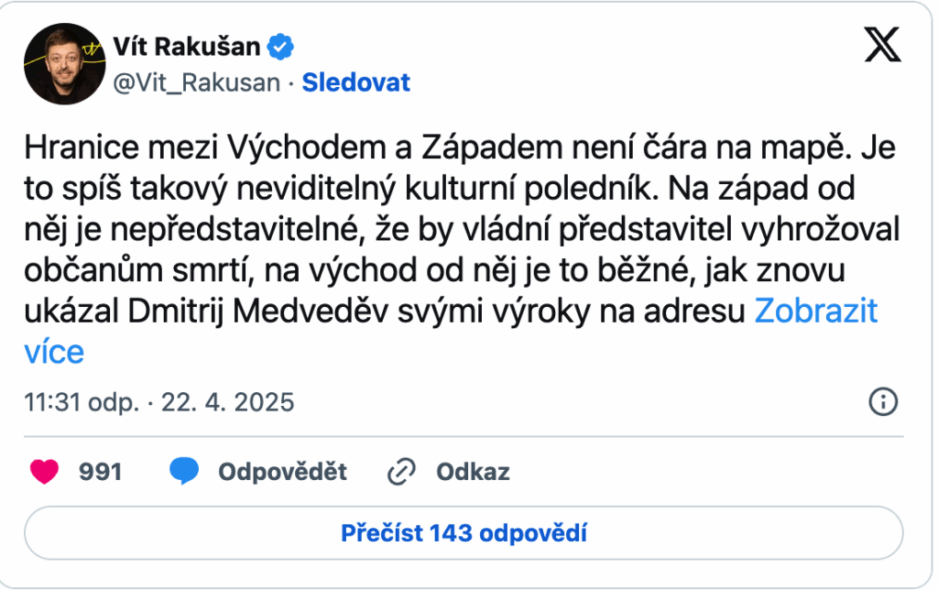Click the X logo icon
The image size is (938, 590).
[x=882, y=44]
